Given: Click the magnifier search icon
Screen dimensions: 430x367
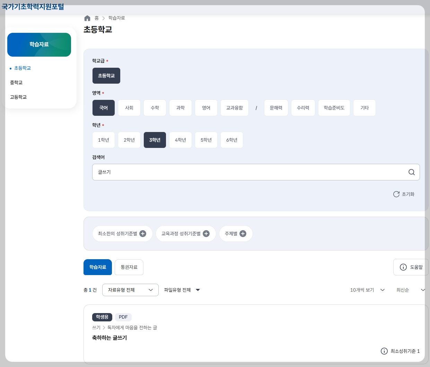Looking at the screenshot, I should [x=411, y=172].
